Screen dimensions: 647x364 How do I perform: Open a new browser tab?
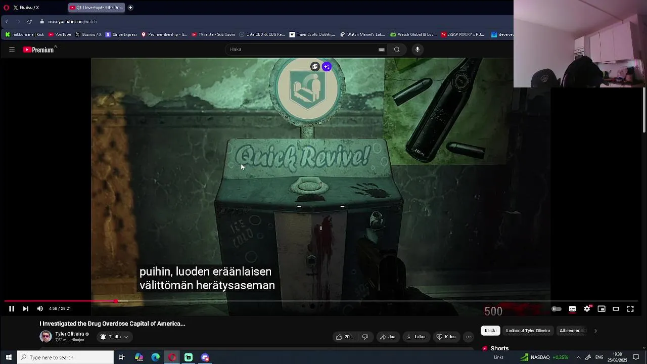pyautogui.click(x=130, y=8)
